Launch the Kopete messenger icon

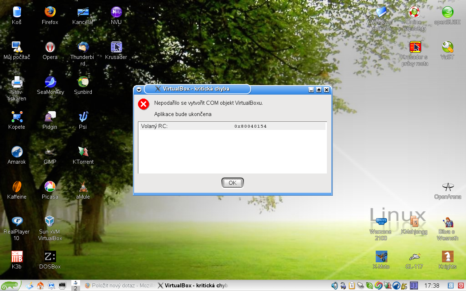click(17, 120)
